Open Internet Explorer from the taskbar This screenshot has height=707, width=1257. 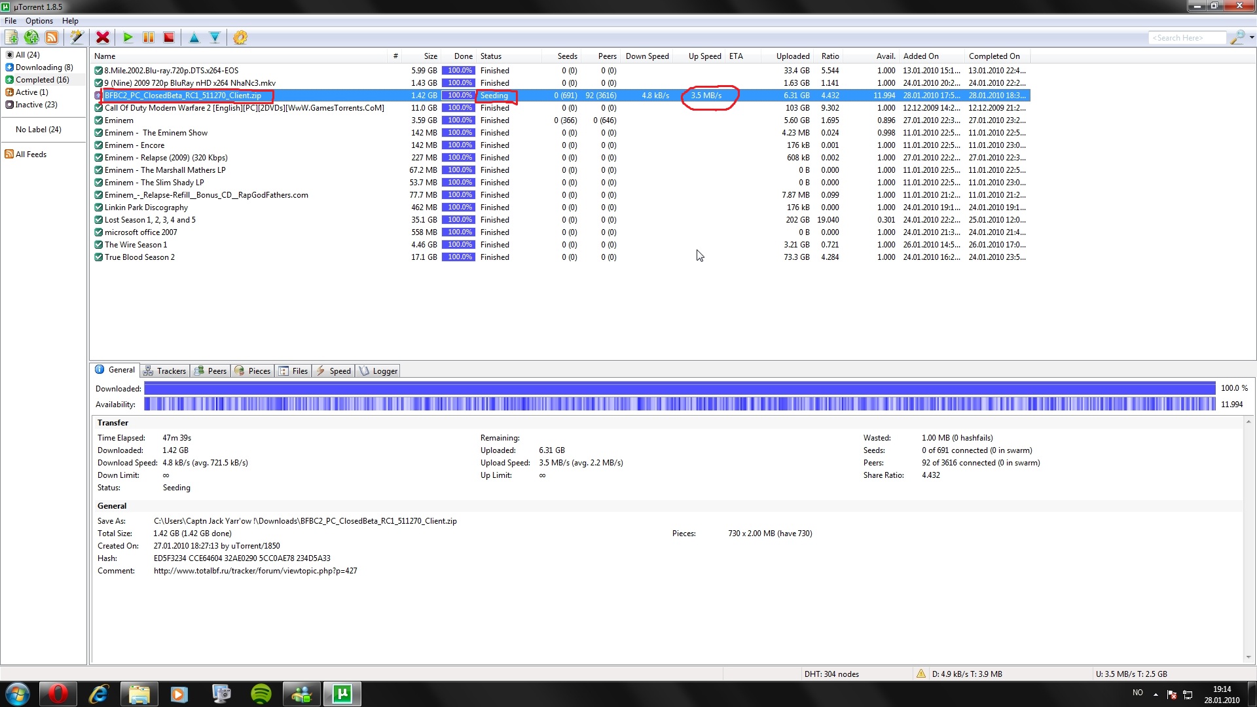[x=98, y=694]
